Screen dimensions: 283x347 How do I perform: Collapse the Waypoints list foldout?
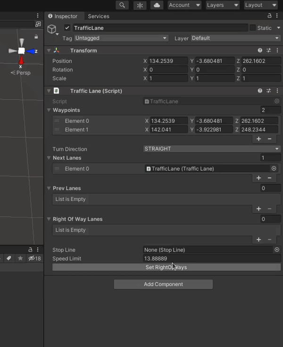tap(49, 110)
